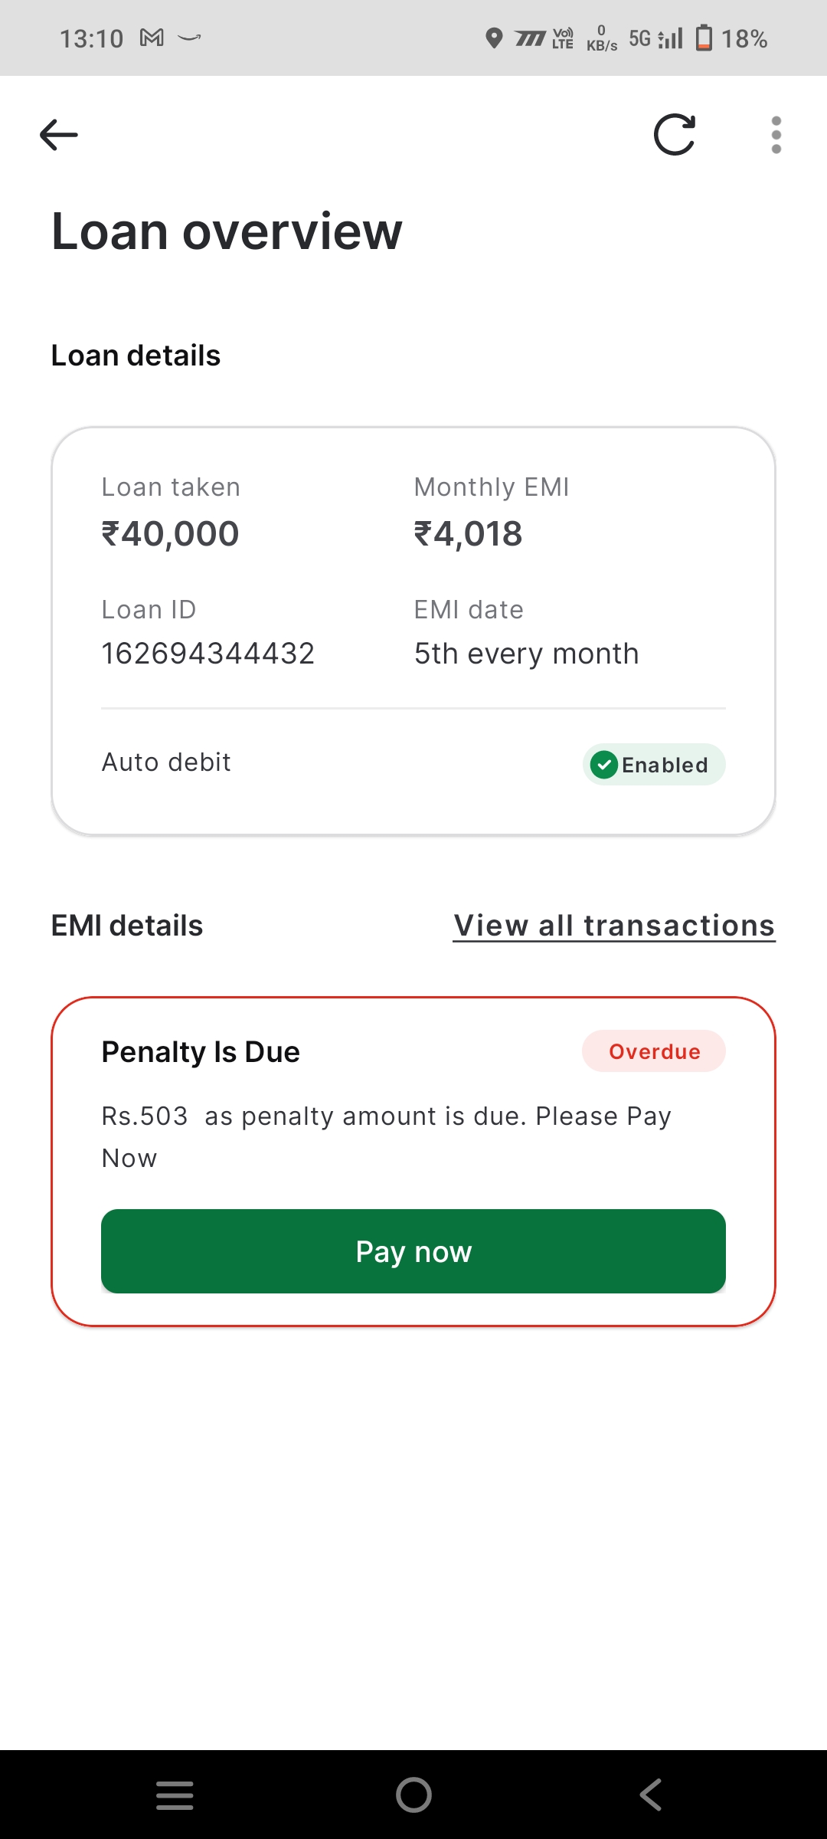
Task: Tap the Loan taken amount ₹40,000
Action: click(171, 534)
